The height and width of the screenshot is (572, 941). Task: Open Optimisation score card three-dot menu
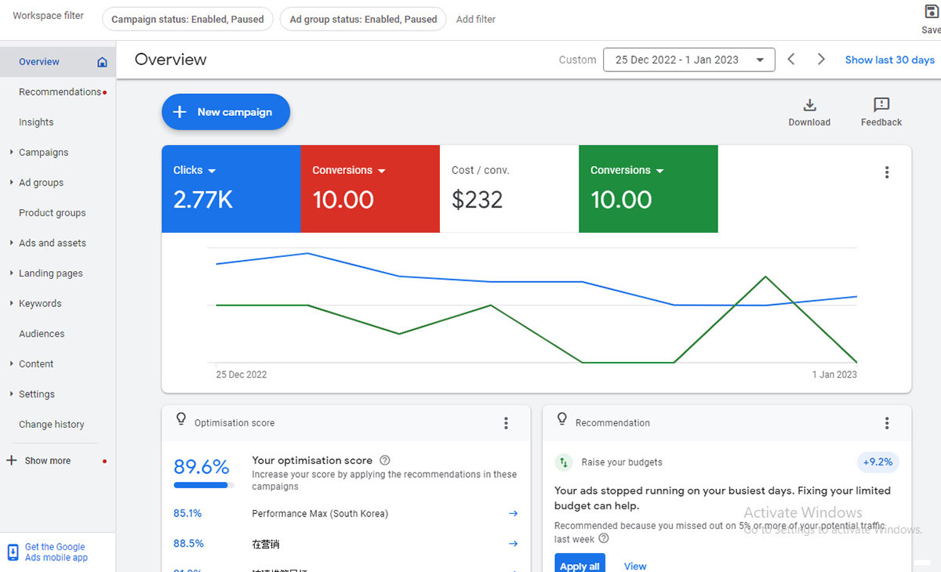click(506, 423)
